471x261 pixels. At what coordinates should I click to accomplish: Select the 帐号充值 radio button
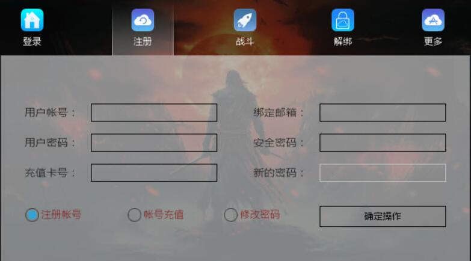[x=134, y=215]
